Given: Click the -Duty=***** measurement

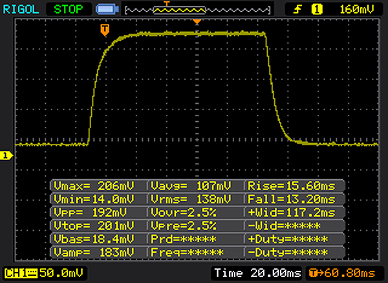Looking at the screenshot, I should tap(288, 253).
